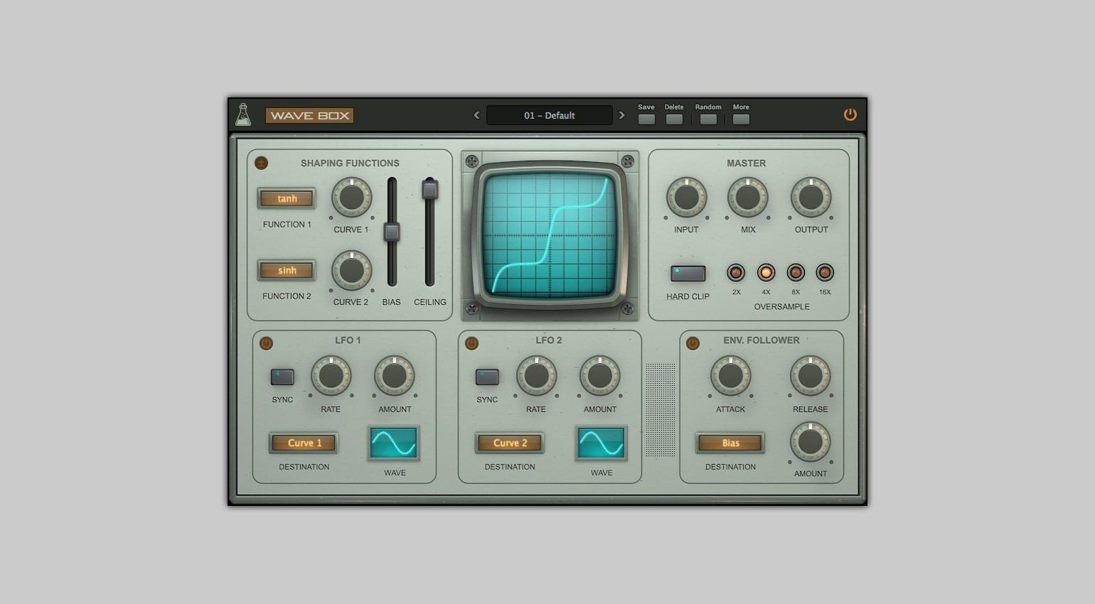Click the Save preset button
This screenshot has height=604, width=1095.
point(646,119)
